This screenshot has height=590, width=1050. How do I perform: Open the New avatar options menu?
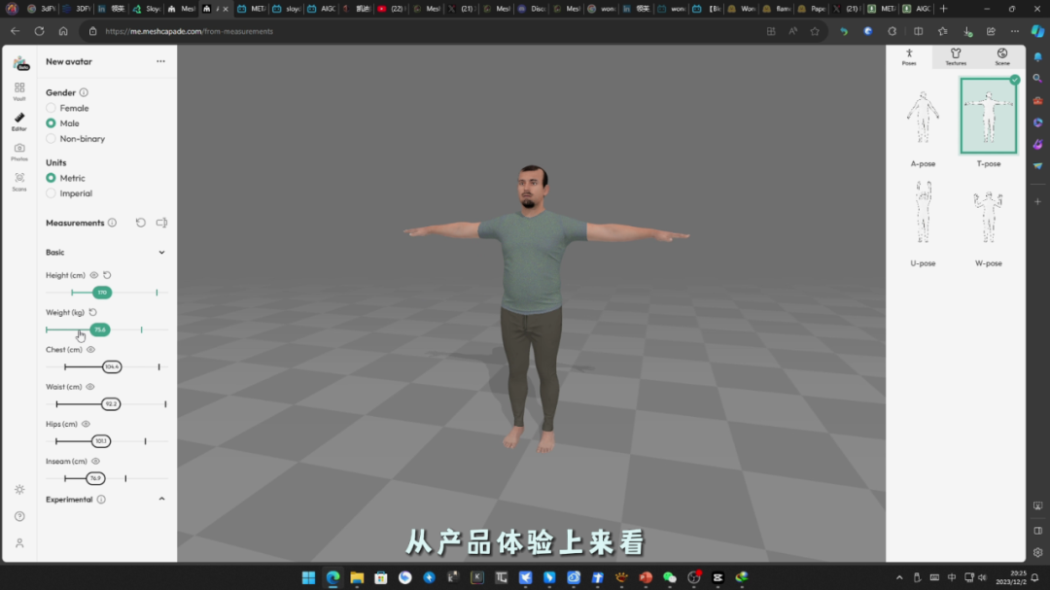tap(161, 61)
